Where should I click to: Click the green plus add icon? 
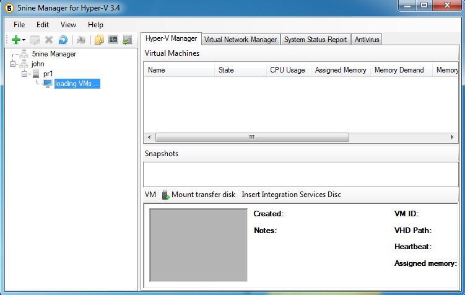pyautogui.click(x=15, y=40)
